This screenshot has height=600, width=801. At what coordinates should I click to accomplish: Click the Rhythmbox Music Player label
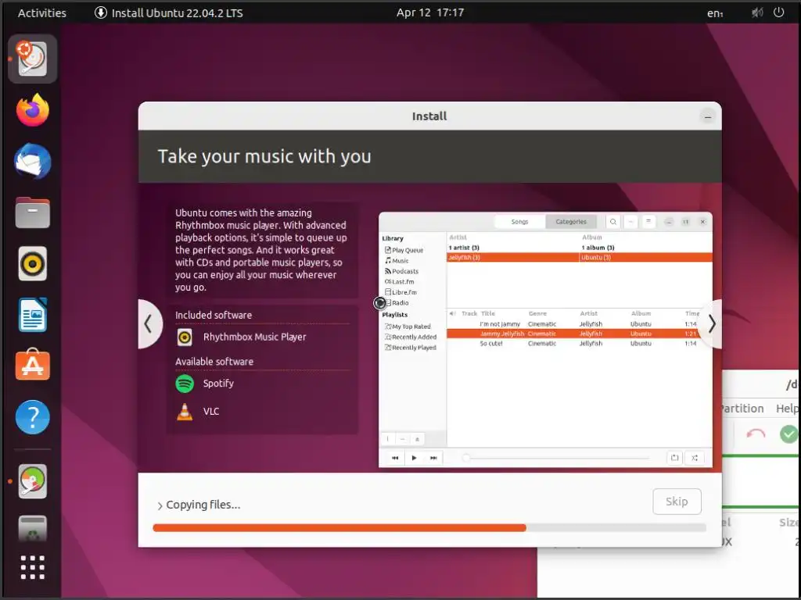click(254, 337)
